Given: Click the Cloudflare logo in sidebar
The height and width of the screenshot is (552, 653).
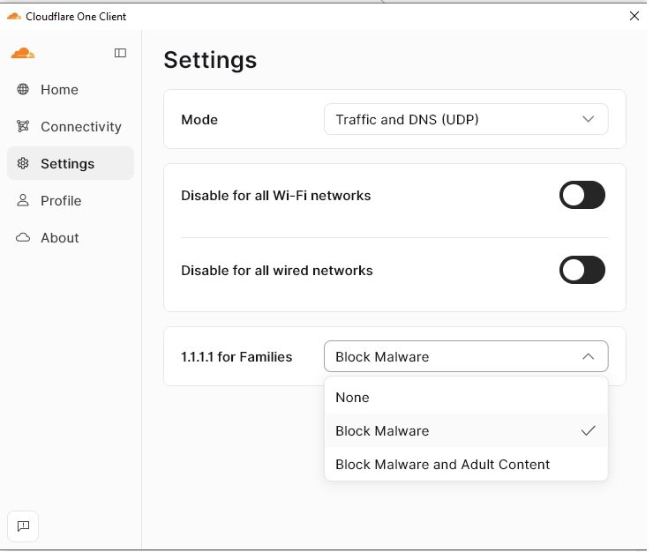Looking at the screenshot, I should (x=23, y=53).
